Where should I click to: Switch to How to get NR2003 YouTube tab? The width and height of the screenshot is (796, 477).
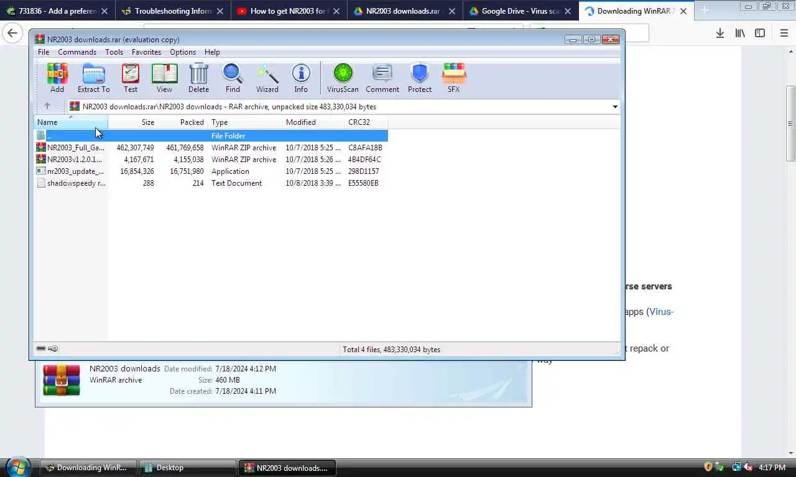tap(289, 11)
